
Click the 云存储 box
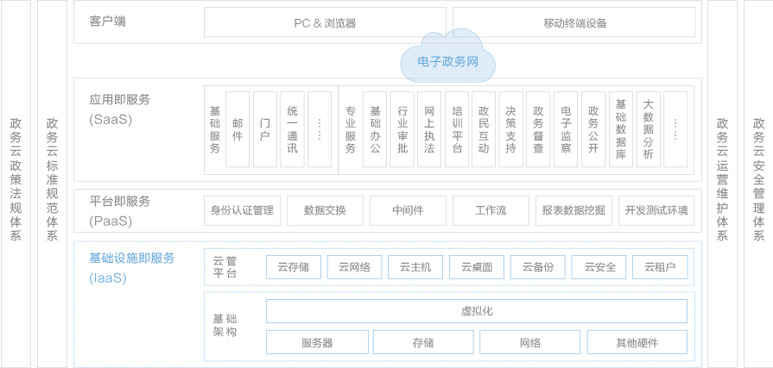pyautogui.click(x=294, y=267)
